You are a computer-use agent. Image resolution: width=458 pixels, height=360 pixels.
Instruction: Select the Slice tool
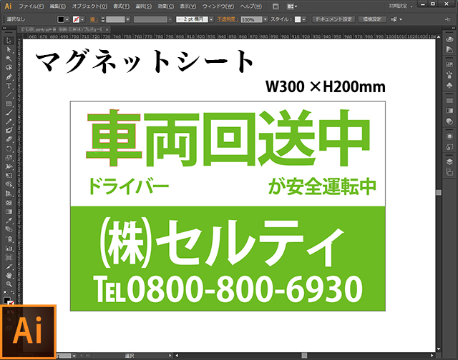tap(9, 266)
